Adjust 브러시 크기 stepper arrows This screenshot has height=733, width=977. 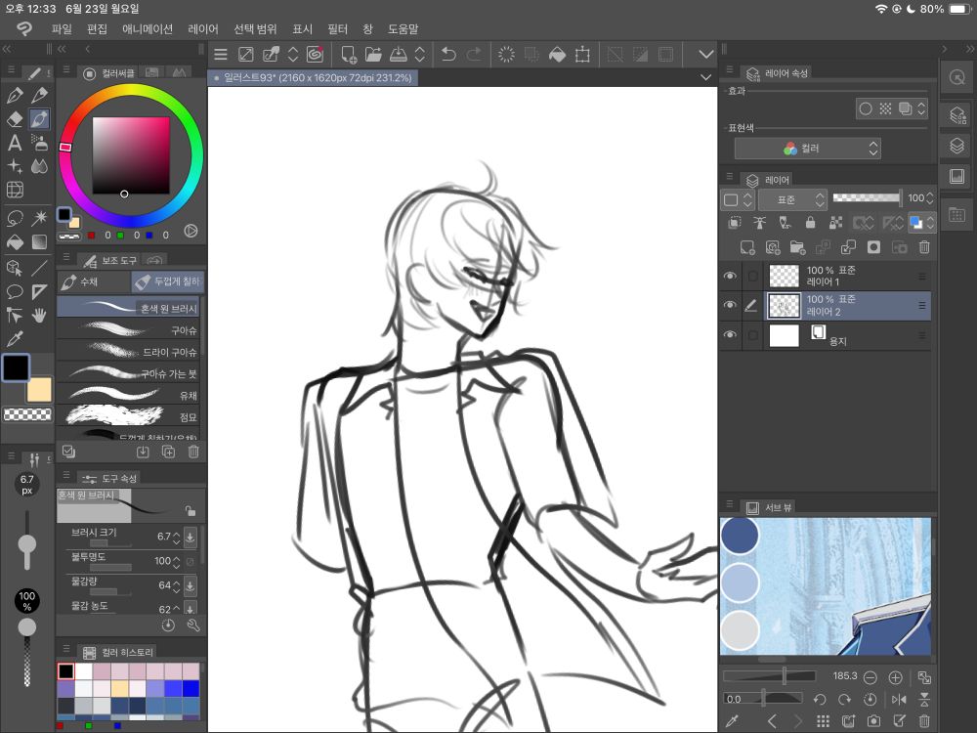(x=176, y=537)
